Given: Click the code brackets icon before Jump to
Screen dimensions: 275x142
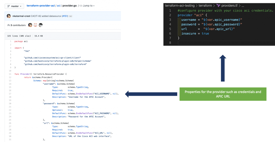Looking at the screenshot, I should point(81,6).
